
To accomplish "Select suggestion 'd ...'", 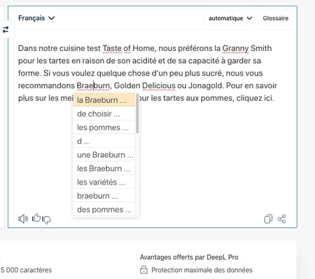I will (104, 141).
